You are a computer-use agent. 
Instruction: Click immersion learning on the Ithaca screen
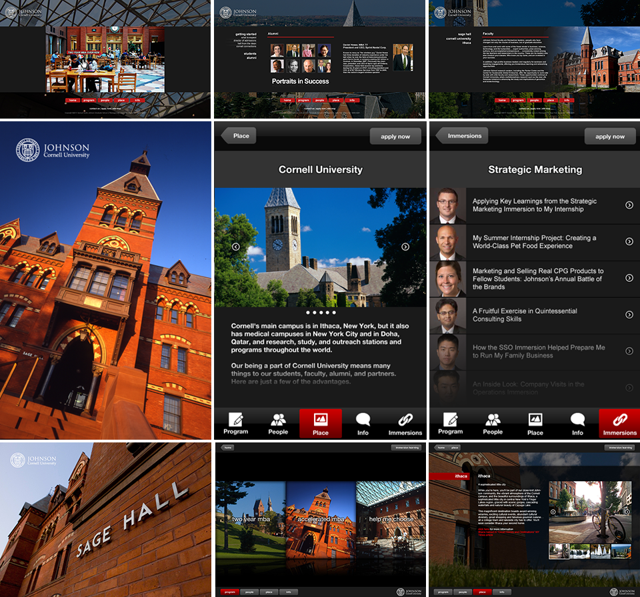[x=620, y=448]
